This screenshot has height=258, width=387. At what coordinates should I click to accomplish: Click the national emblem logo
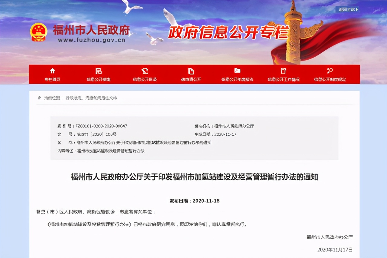39,32
